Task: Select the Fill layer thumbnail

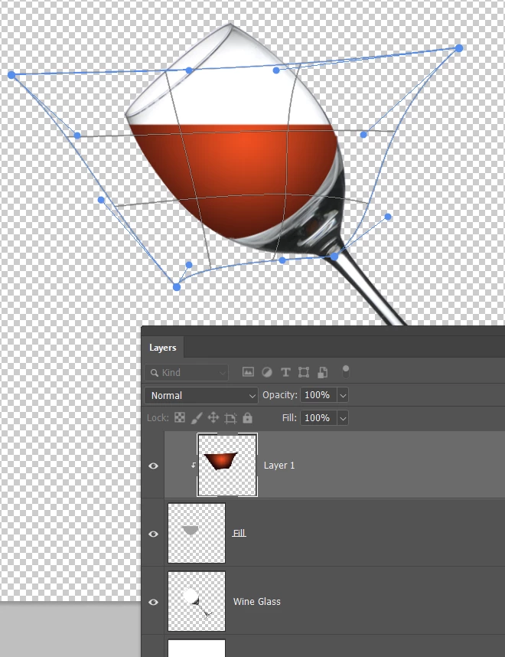Action: pyautogui.click(x=197, y=533)
